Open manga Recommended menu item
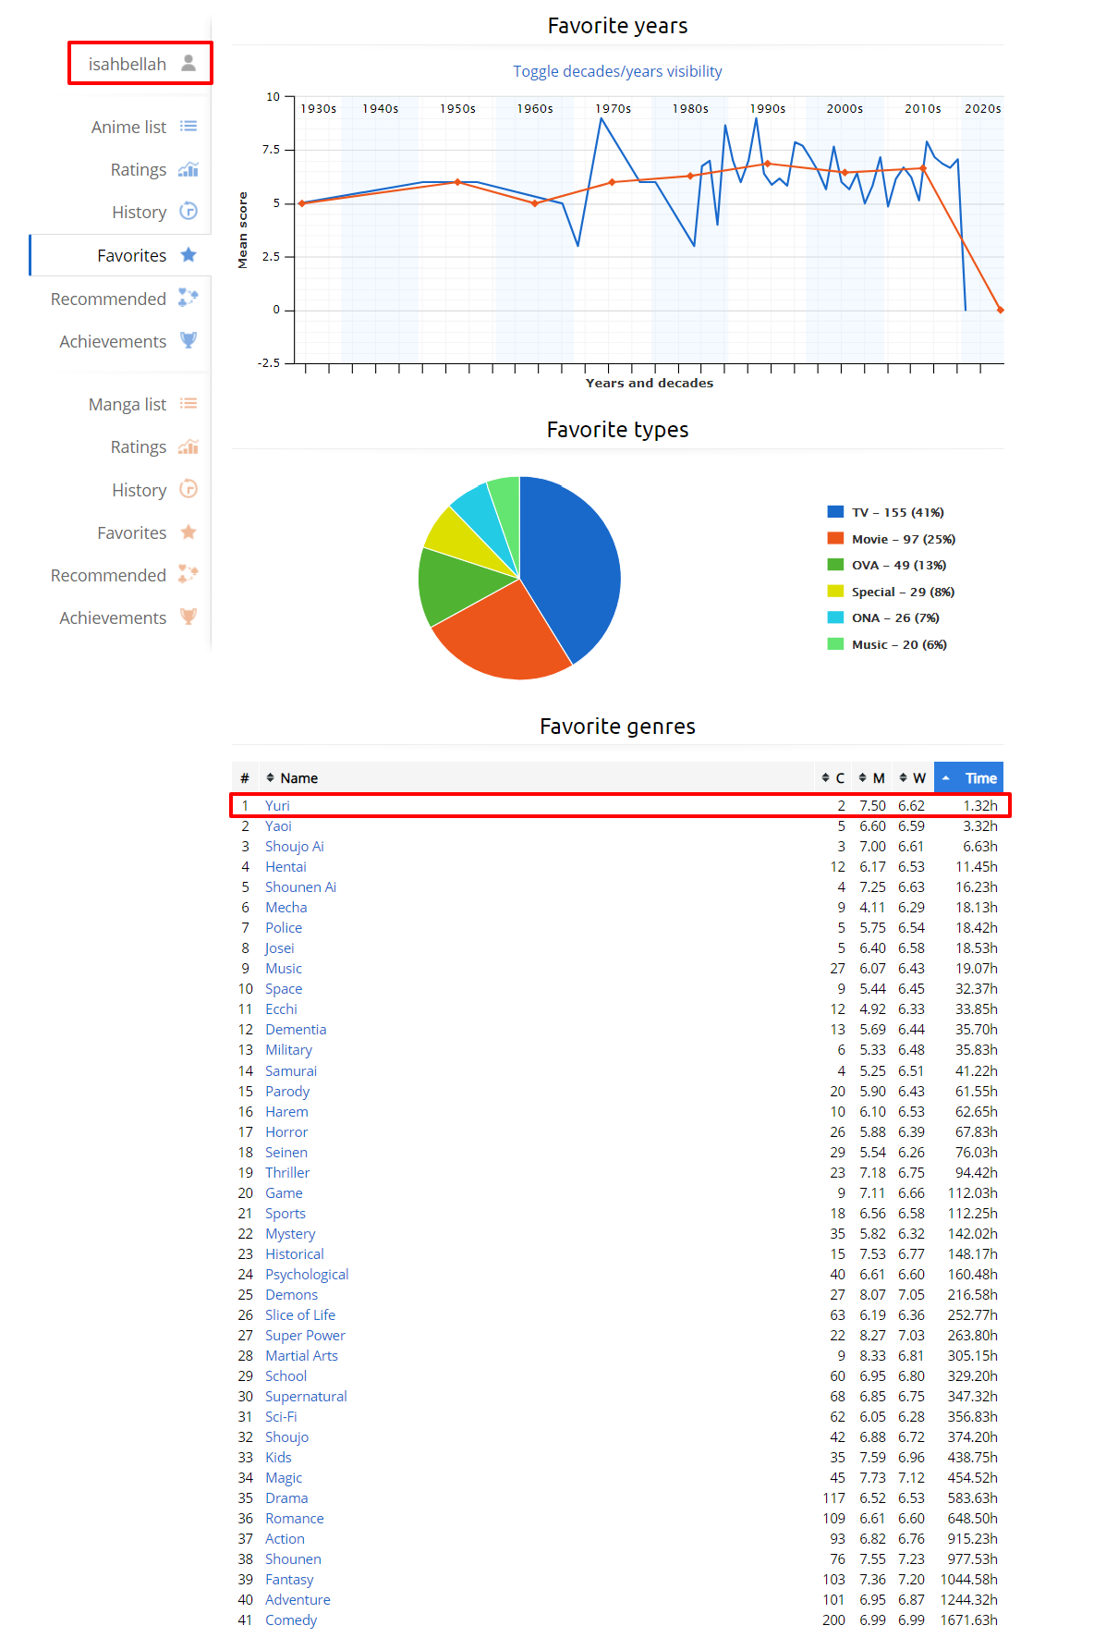Screen dimensions: 1106x1650 [x=108, y=575]
